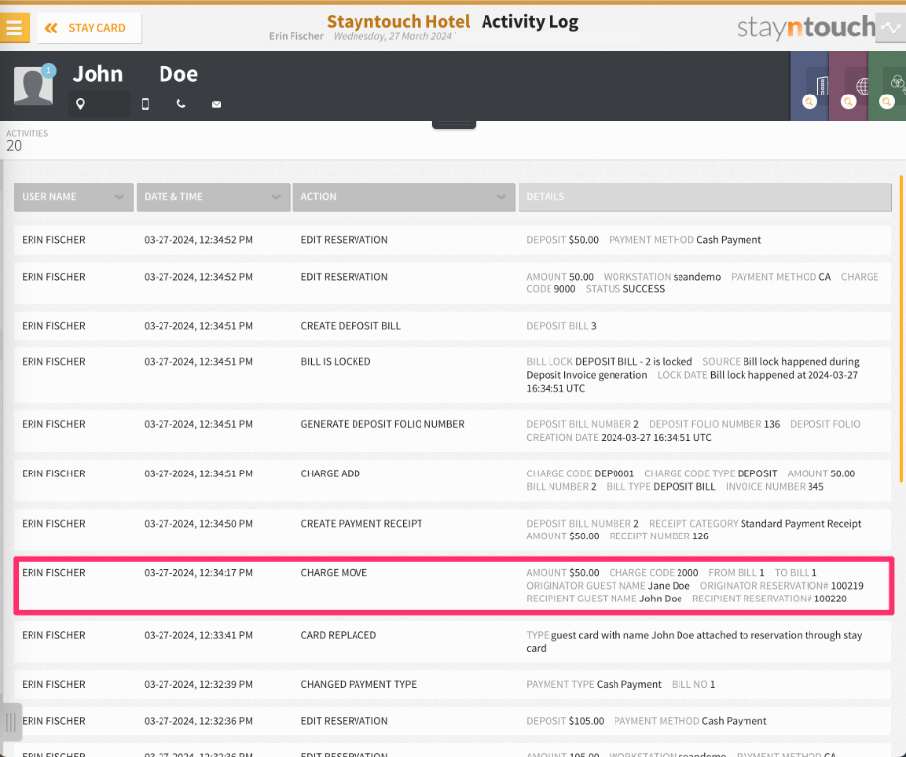Open the Date & Time sort dropdown
The image size is (906, 757).
coord(213,197)
